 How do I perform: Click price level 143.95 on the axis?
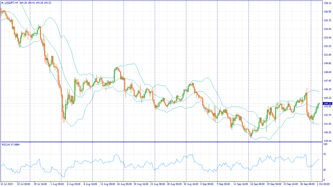pos(328,106)
